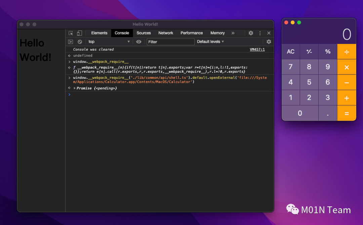Click the plus key in Calculator

pyautogui.click(x=347, y=98)
